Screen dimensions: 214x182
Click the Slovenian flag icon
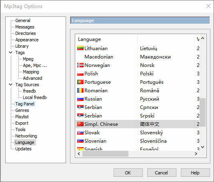click(x=80, y=141)
